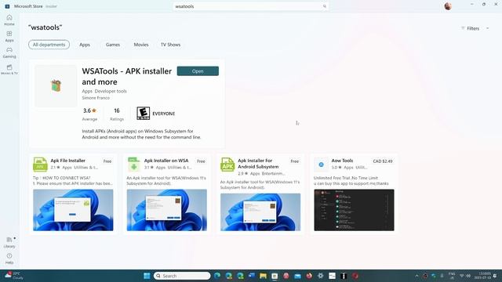Open the Mail app from the taskbar
502x282 pixels.
point(298,276)
